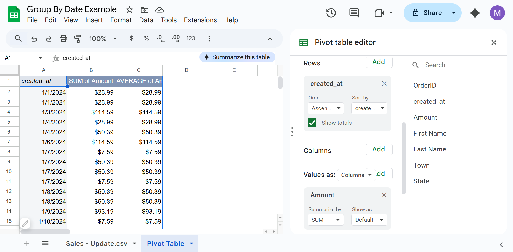Screen dimensions: 513x252
Task: Collapse the toolbar with the up chevron
Action: 270,39
